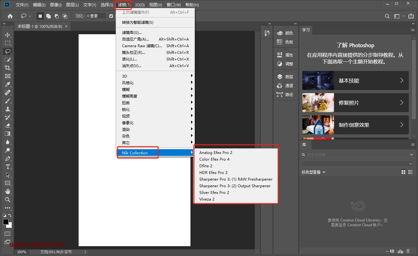
Task: Open the 图像(I) menu
Action: tap(56, 5)
